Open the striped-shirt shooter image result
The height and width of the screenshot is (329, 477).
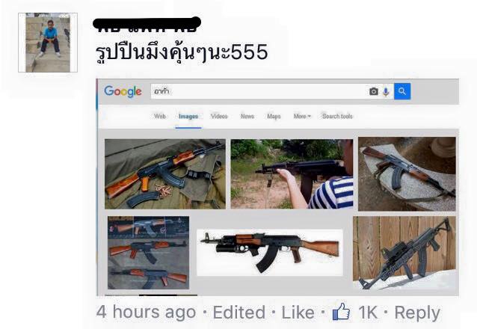pos(292,174)
